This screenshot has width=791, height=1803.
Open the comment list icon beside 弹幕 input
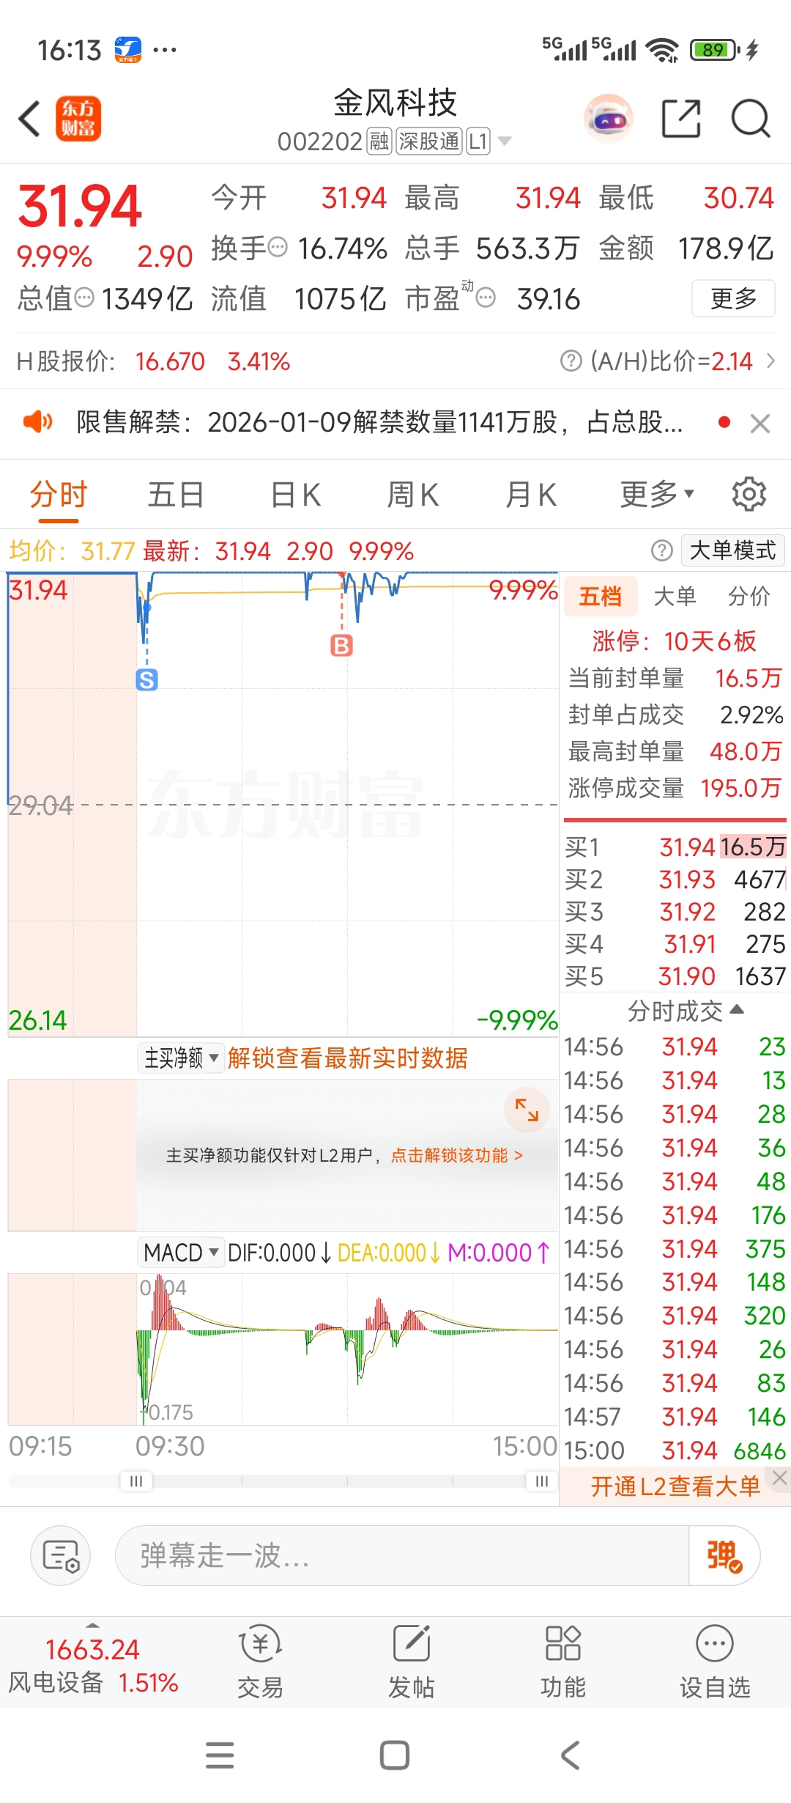pos(60,1555)
